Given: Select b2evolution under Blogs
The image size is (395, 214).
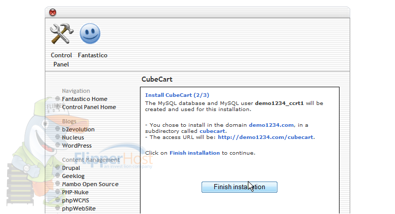Looking at the screenshot, I should (x=78, y=129).
